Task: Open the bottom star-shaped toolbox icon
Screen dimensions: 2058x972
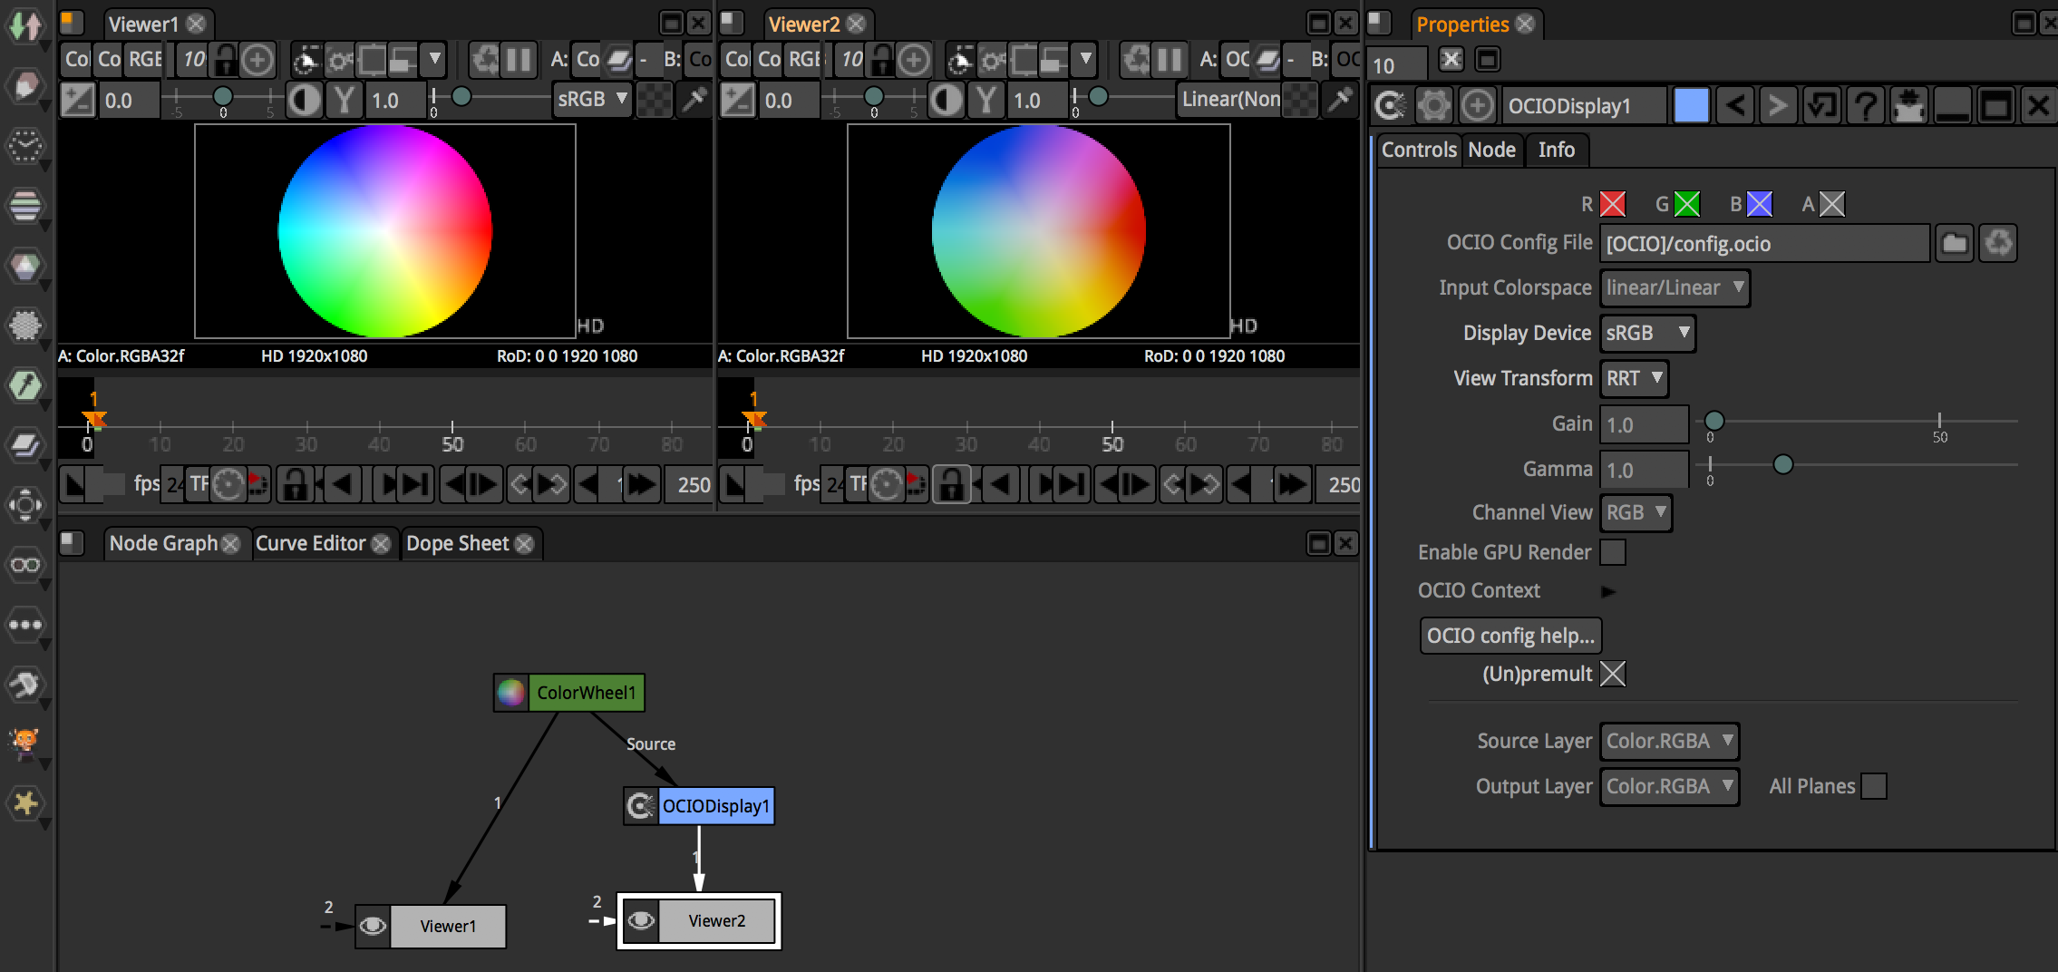Action: click(x=25, y=803)
